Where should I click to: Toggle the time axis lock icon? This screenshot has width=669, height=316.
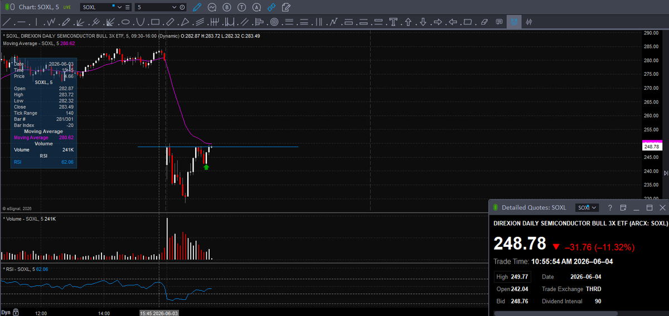[x=16, y=312]
